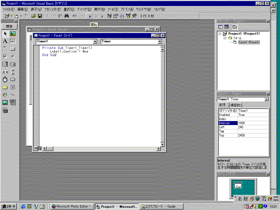Click the Form1 thumbnail in Form Layout
The image size is (280, 210).
pyautogui.click(x=238, y=185)
